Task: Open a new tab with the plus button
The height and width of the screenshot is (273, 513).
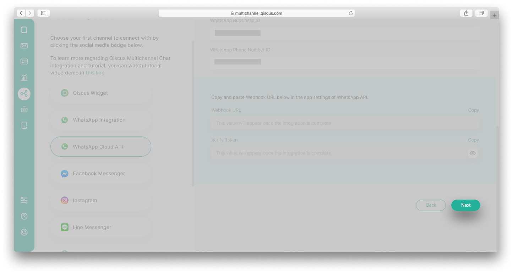Action: 495,15
